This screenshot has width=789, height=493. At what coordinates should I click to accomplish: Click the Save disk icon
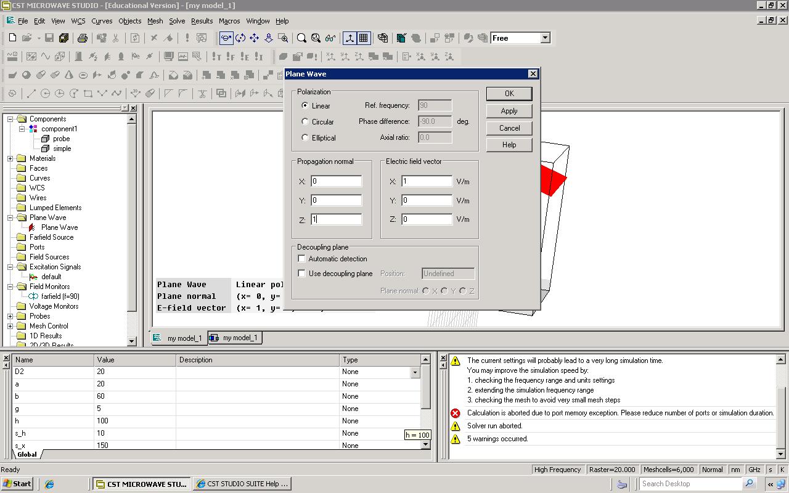click(x=49, y=38)
